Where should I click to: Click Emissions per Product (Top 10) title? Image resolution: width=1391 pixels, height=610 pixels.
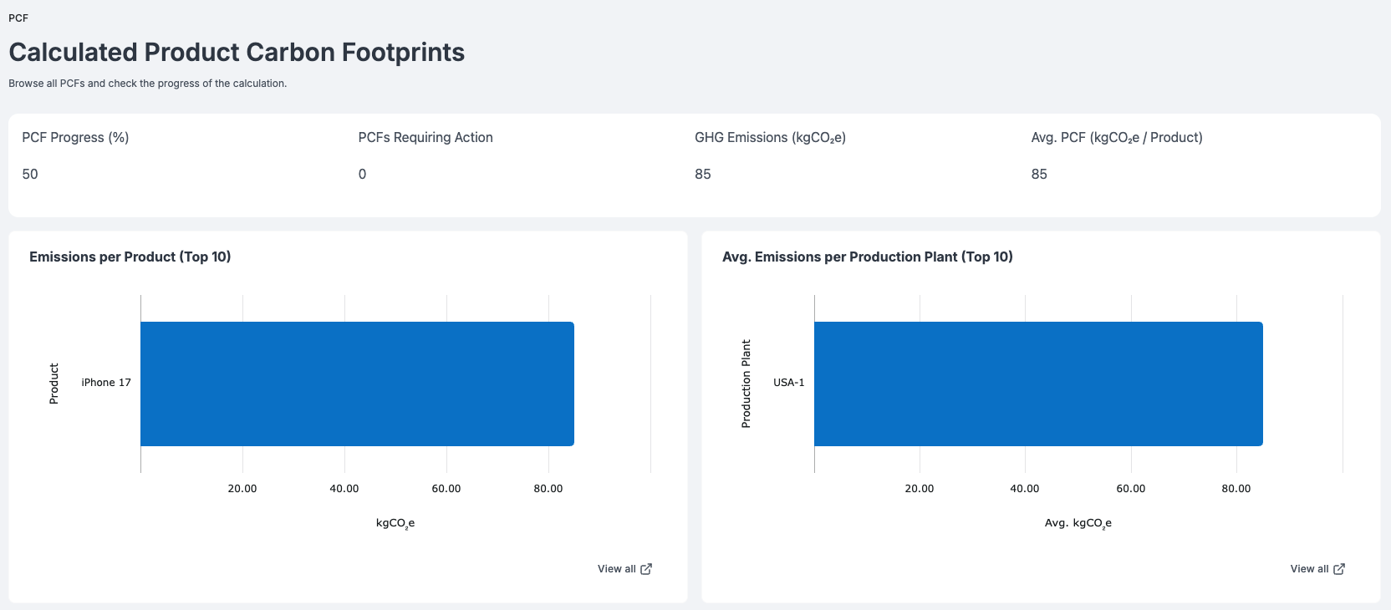[130, 257]
